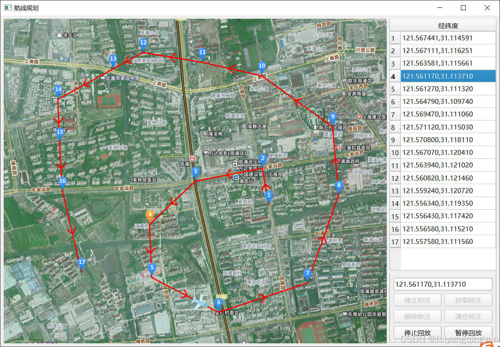This screenshot has height=347, width=500.
Task: Click the disabled 获取标注 button
Action: (x=468, y=300)
